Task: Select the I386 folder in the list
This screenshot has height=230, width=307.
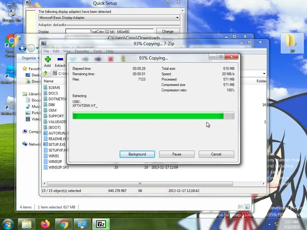Action: [52, 105]
